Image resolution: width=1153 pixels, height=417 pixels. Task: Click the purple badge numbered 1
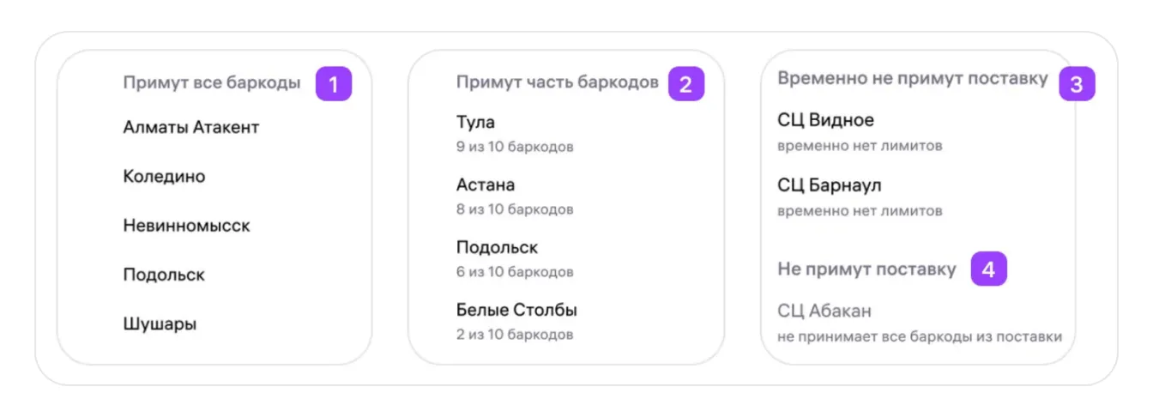click(334, 84)
